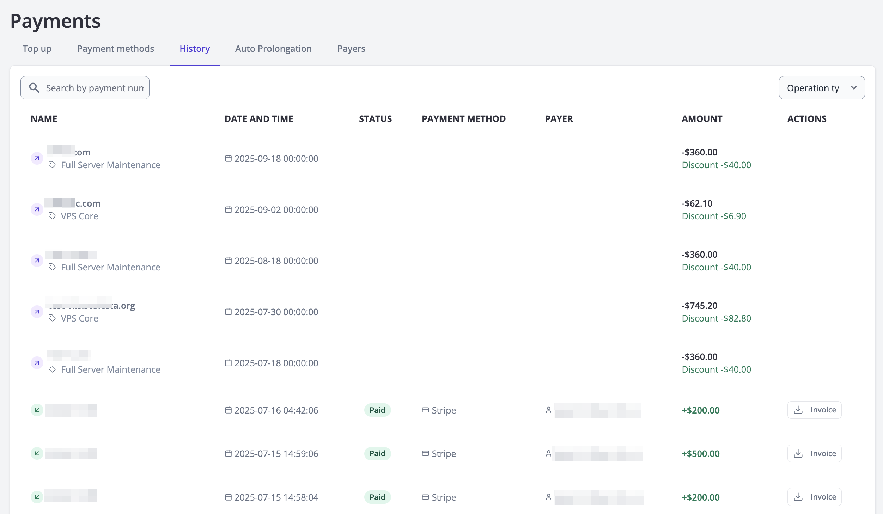Click the outgoing arrow icon beside 2025-09-18 charge
This screenshot has height=514, width=883.
pyautogui.click(x=37, y=158)
